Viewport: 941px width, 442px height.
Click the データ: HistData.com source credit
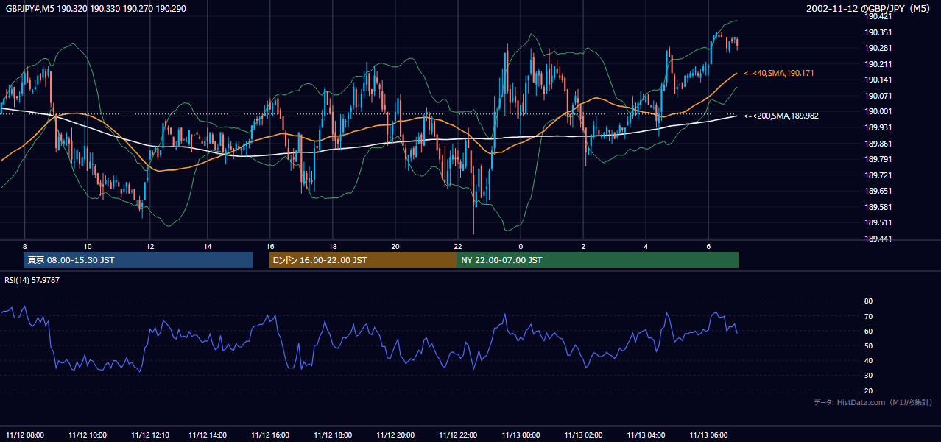(873, 403)
